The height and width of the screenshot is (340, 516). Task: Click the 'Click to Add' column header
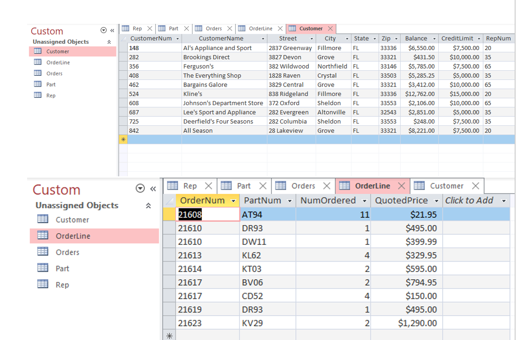pos(470,200)
